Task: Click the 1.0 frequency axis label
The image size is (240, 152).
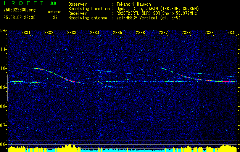Action: coord(3,68)
